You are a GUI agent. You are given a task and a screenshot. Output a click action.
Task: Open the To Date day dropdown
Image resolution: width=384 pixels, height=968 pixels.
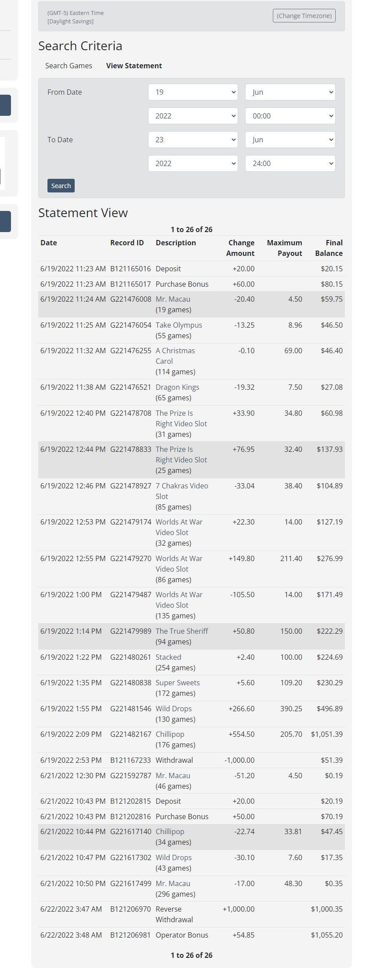pos(193,140)
